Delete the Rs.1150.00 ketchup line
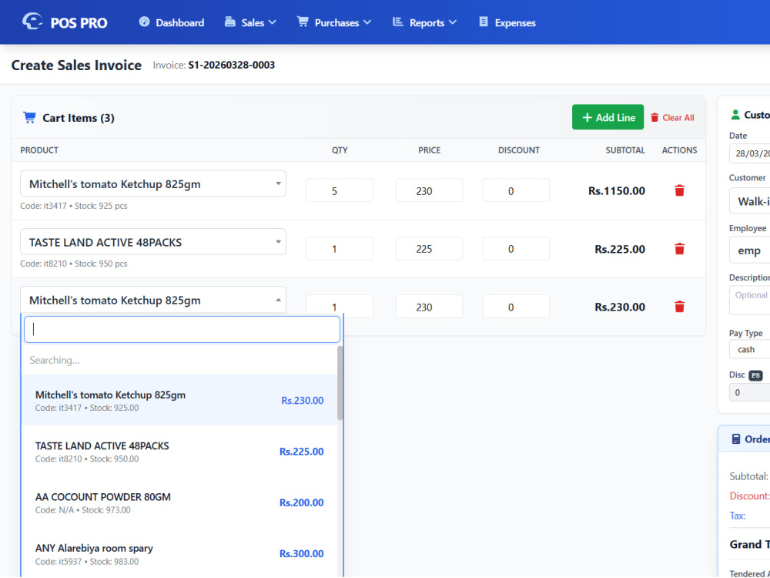Image resolution: width=770 pixels, height=578 pixels. coord(680,190)
